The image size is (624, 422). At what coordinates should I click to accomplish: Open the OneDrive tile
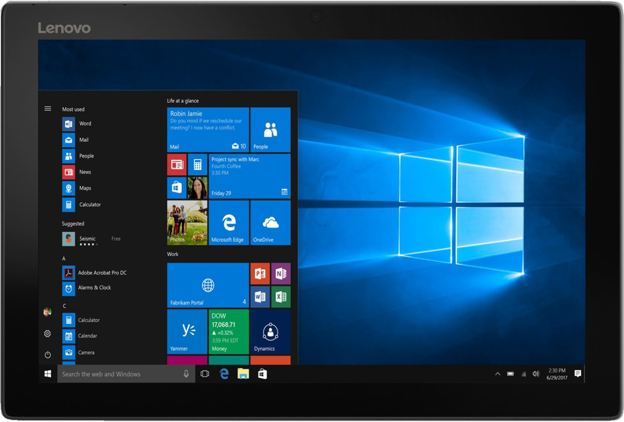click(x=270, y=223)
